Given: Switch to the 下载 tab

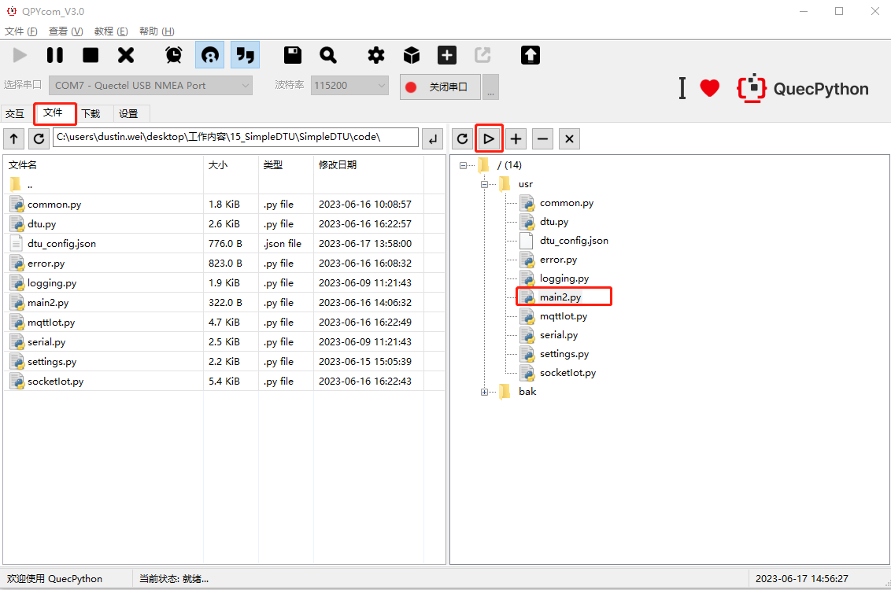Looking at the screenshot, I should [91, 113].
